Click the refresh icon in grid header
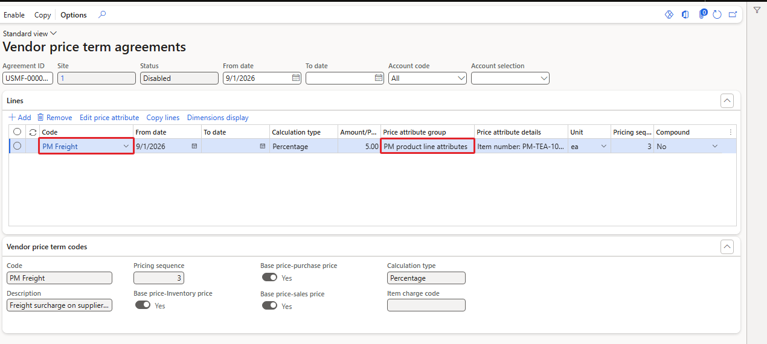 [x=33, y=132]
